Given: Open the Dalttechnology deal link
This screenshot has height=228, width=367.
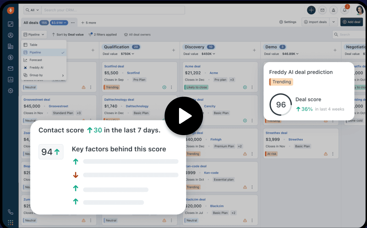Looking at the screenshot, I should coord(119,100).
